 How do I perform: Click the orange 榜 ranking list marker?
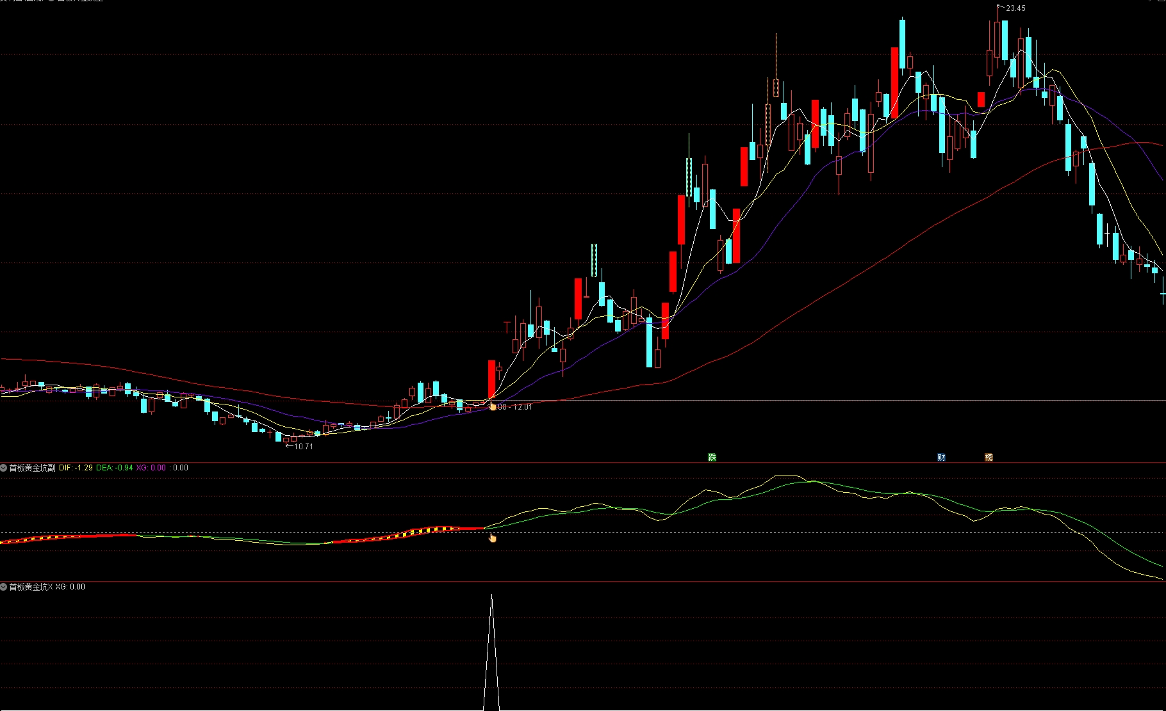coord(989,457)
